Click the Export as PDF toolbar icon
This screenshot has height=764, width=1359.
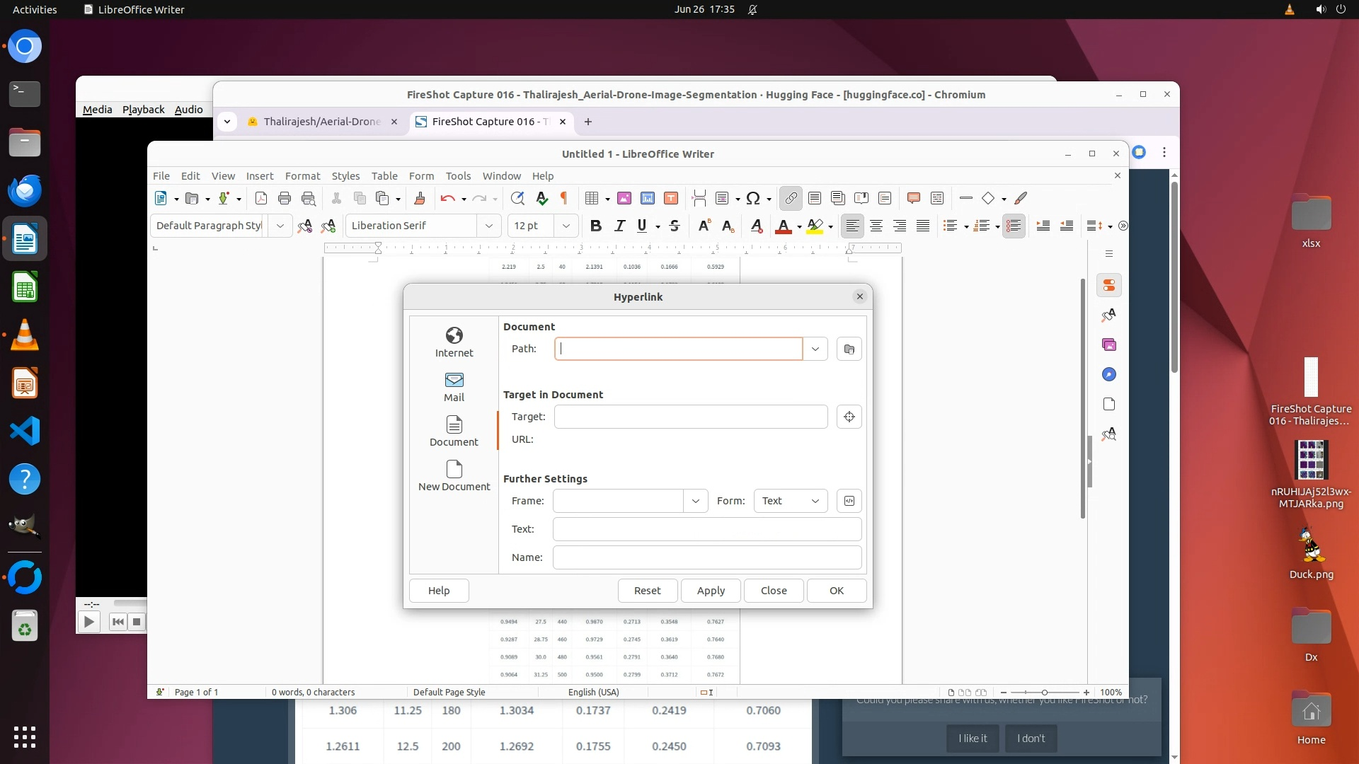tap(260, 198)
